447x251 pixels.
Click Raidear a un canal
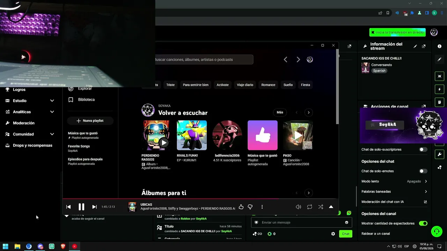pyautogui.click(x=375, y=234)
